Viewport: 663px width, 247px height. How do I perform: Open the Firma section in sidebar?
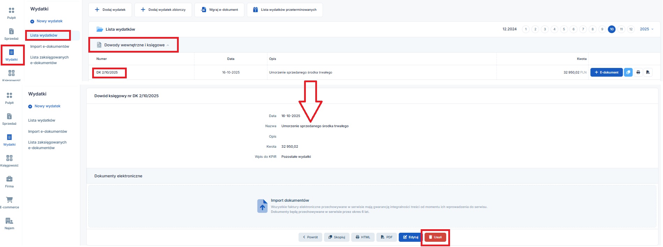point(9,182)
